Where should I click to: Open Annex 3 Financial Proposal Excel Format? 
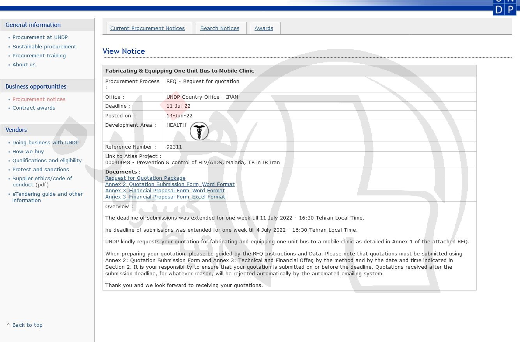[165, 197]
